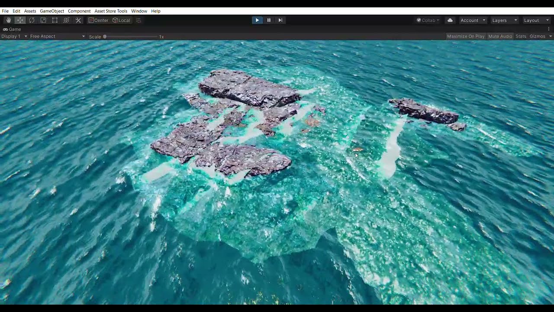Select the Move tool
Screen dimensions: 554x312
point(20,20)
